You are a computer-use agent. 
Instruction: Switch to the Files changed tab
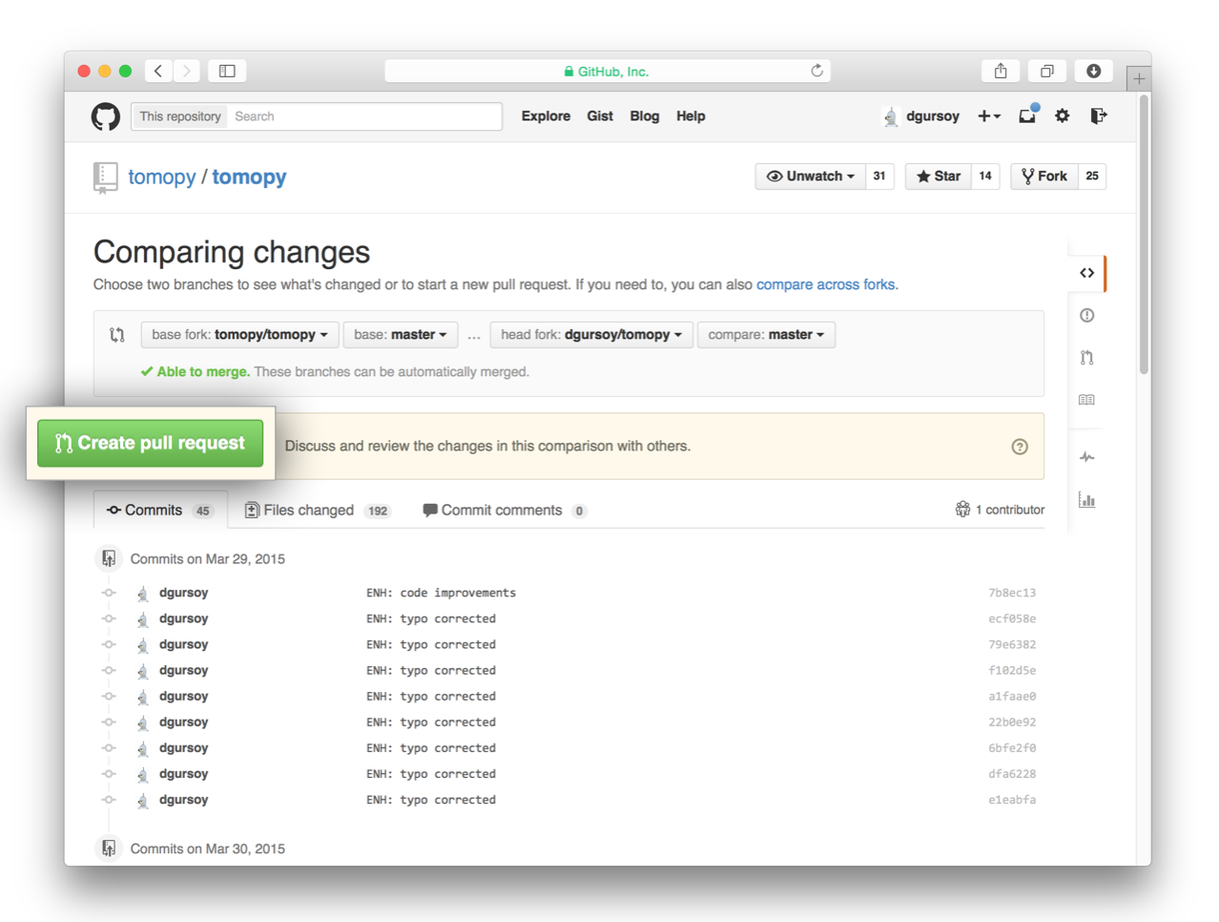coord(308,511)
